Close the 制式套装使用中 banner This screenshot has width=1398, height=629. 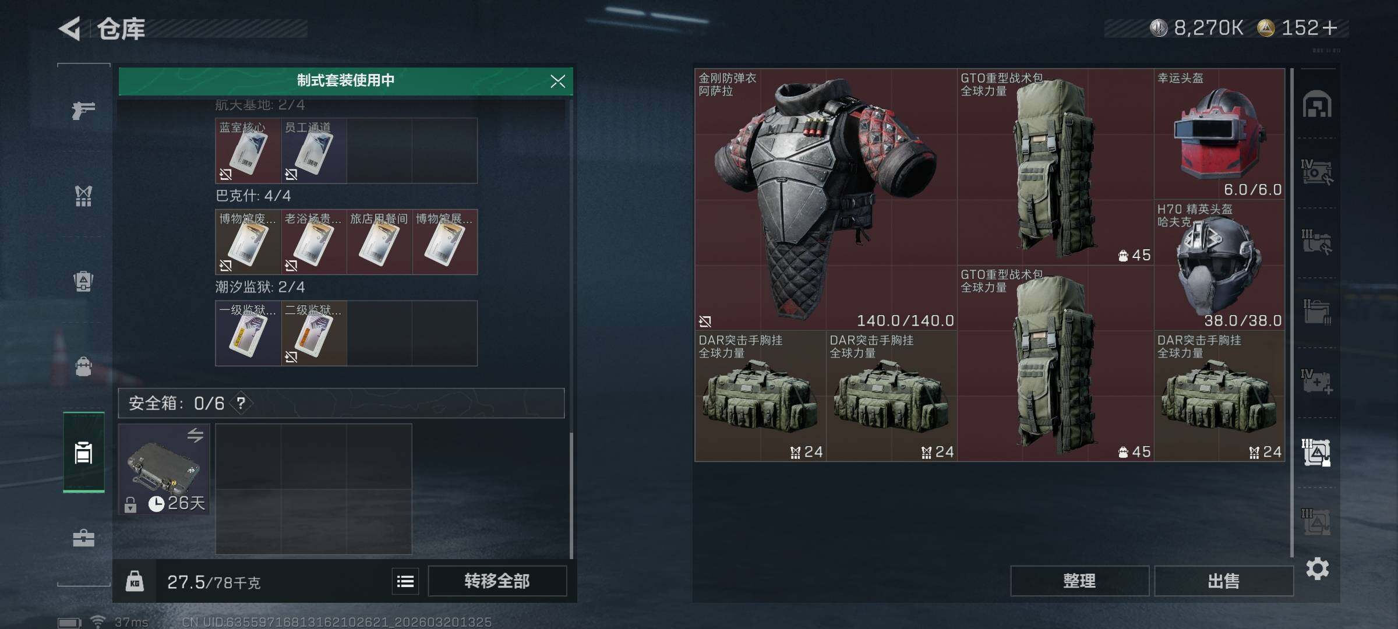pyautogui.click(x=557, y=81)
